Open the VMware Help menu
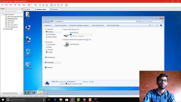The width and height of the screenshot is (181, 102). (x=24, y=5)
